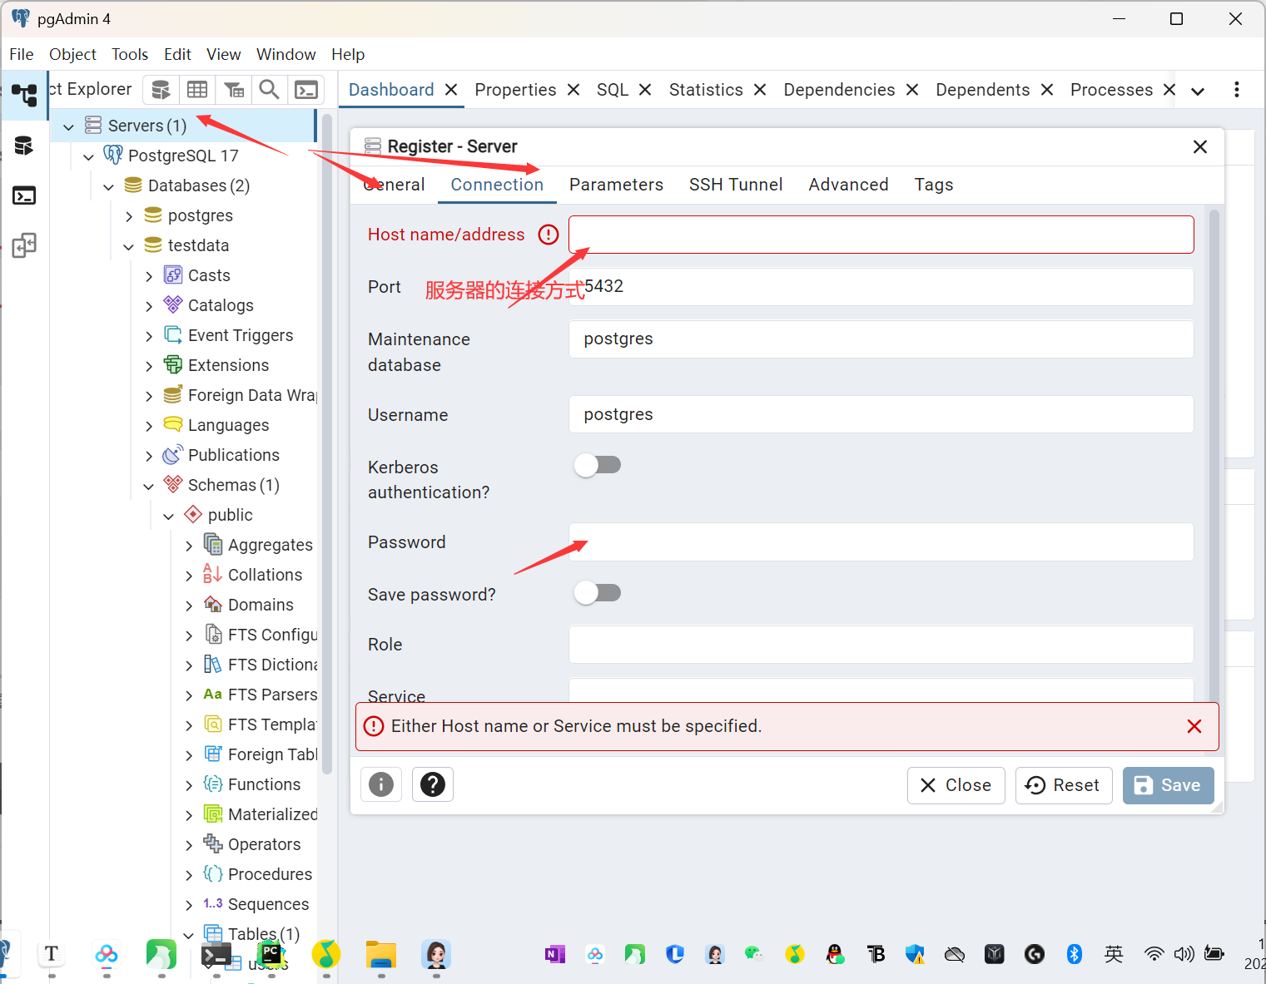Click the WeChat tray icon

[x=754, y=954]
